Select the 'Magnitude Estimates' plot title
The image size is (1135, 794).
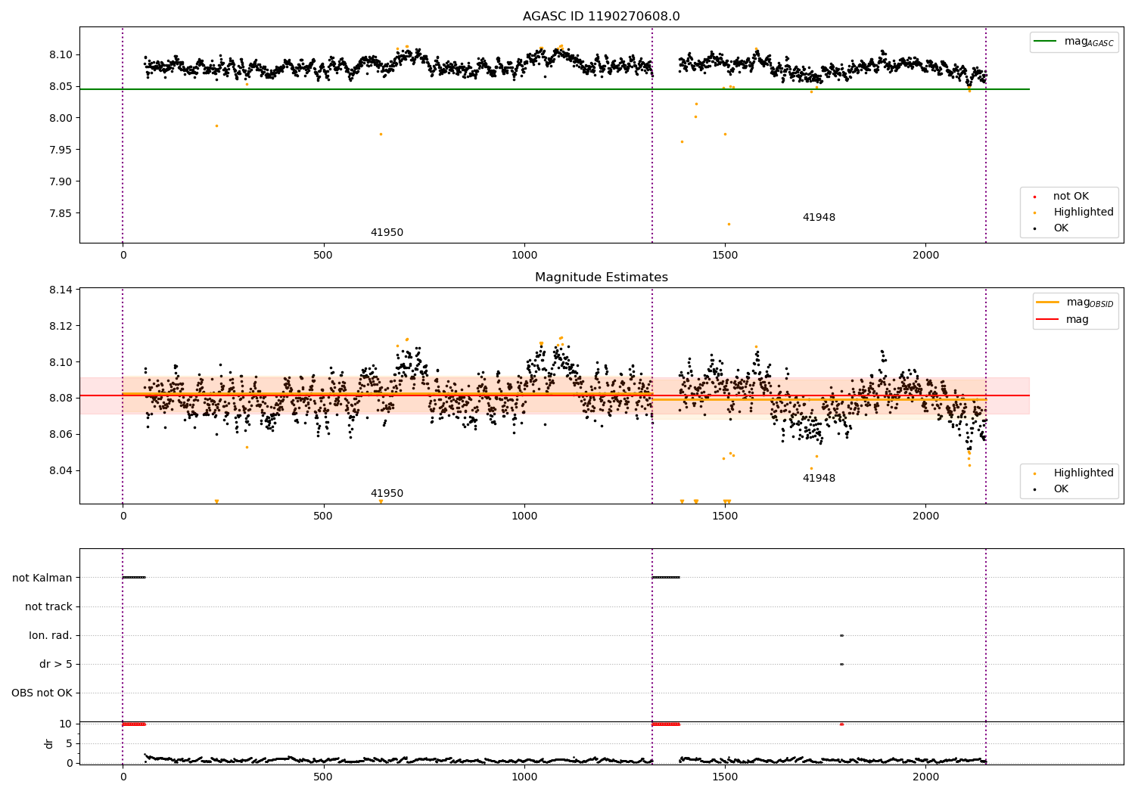pos(601,278)
